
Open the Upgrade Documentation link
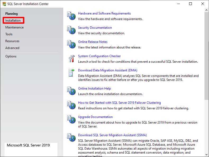(95, 117)
